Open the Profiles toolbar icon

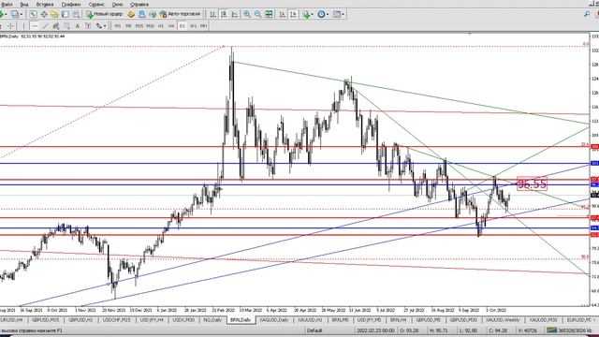(x=15, y=14)
